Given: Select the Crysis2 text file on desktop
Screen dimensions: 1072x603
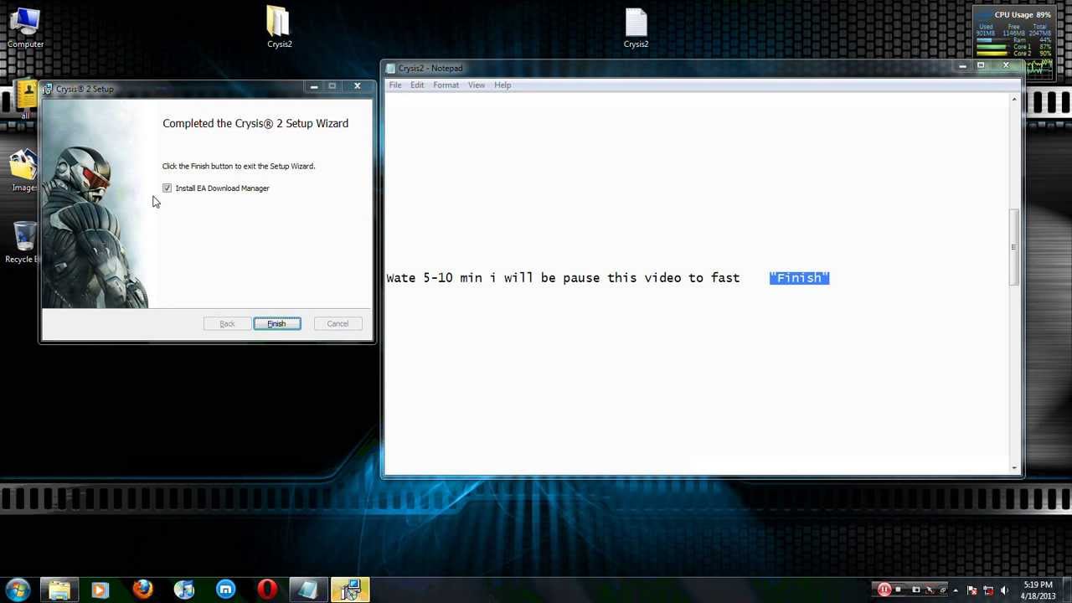Looking at the screenshot, I should click(x=636, y=28).
